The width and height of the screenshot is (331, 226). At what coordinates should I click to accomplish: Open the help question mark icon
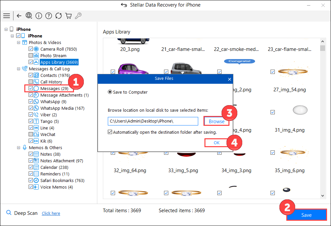49,16
